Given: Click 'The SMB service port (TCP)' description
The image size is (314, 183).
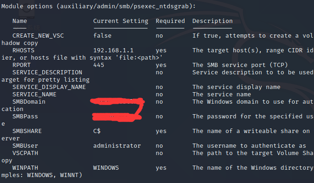Looking at the screenshot, I should [x=240, y=65].
